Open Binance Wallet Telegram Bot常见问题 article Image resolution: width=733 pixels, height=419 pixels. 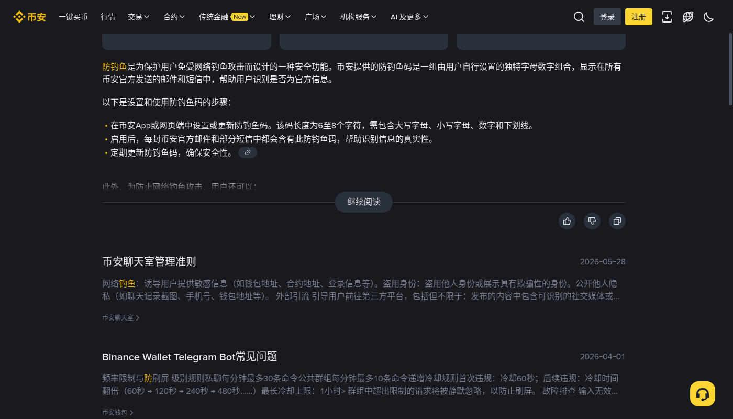point(190,357)
